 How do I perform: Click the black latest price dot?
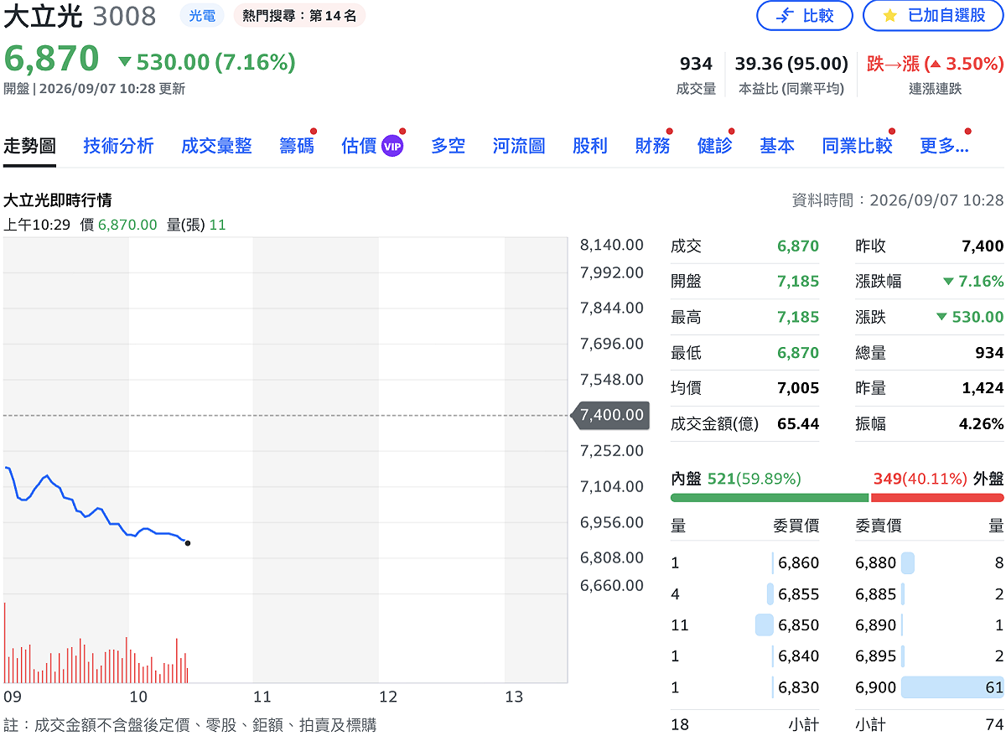click(x=187, y=543)
